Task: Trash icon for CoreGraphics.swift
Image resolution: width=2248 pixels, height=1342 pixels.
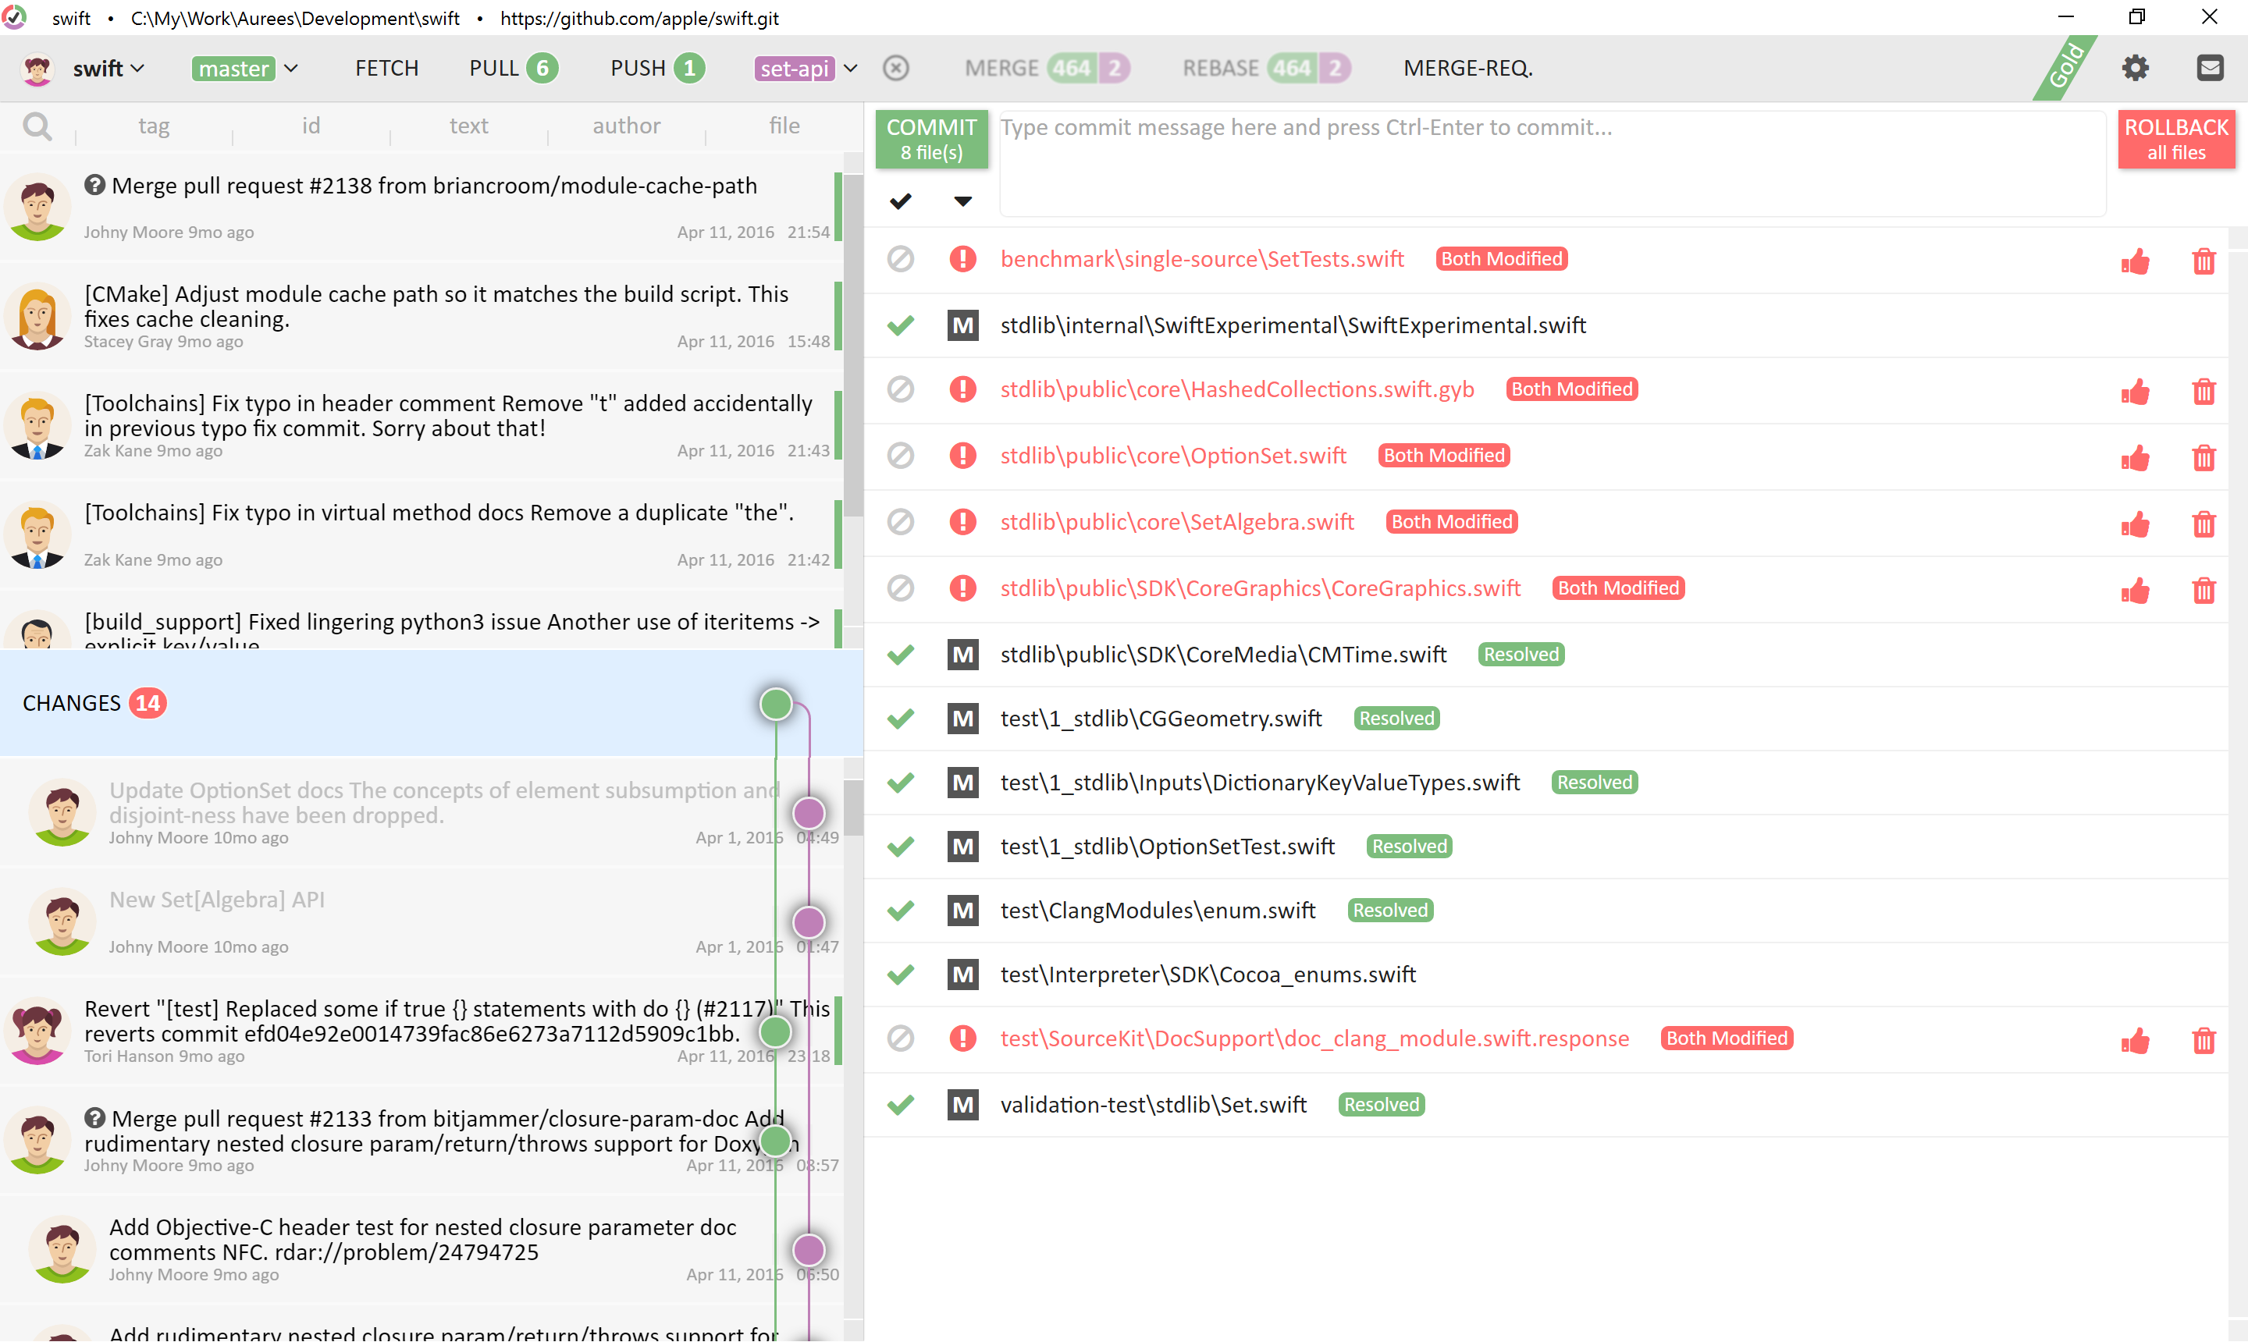Action: click(2204, 590)
